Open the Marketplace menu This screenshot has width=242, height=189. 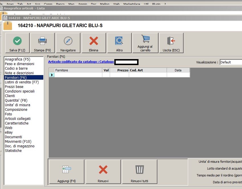(x=132, y=4)
